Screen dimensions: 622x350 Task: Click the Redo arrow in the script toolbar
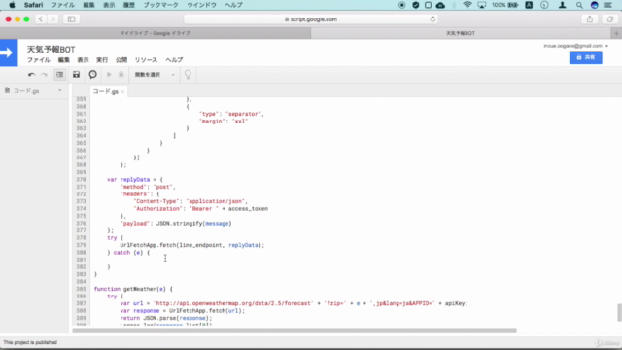click(x=44, y=75)
